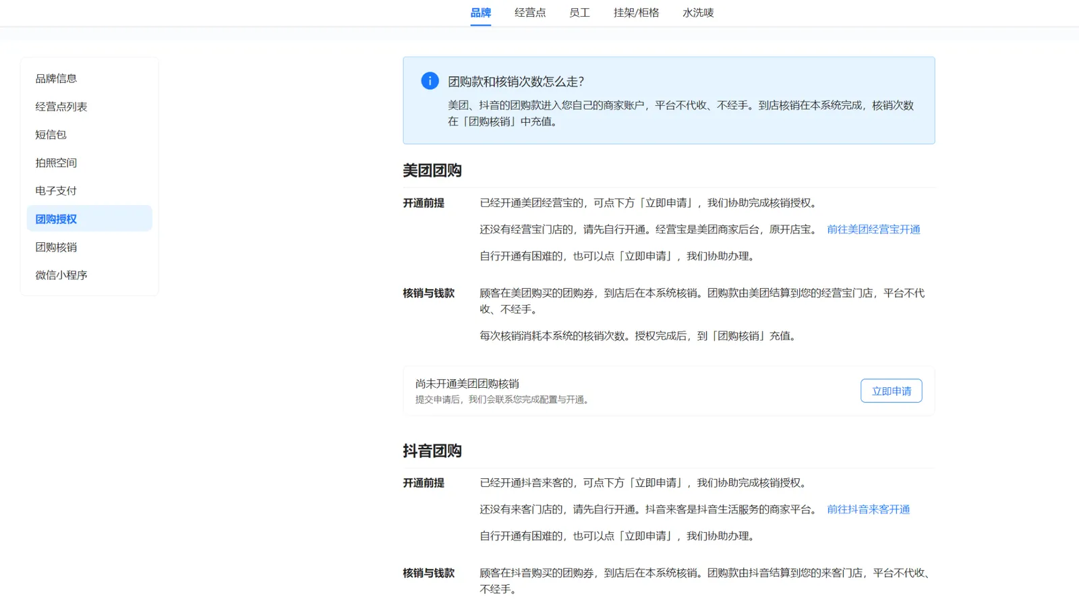Open 品牌信息 in the sidebar

(90, 79)
